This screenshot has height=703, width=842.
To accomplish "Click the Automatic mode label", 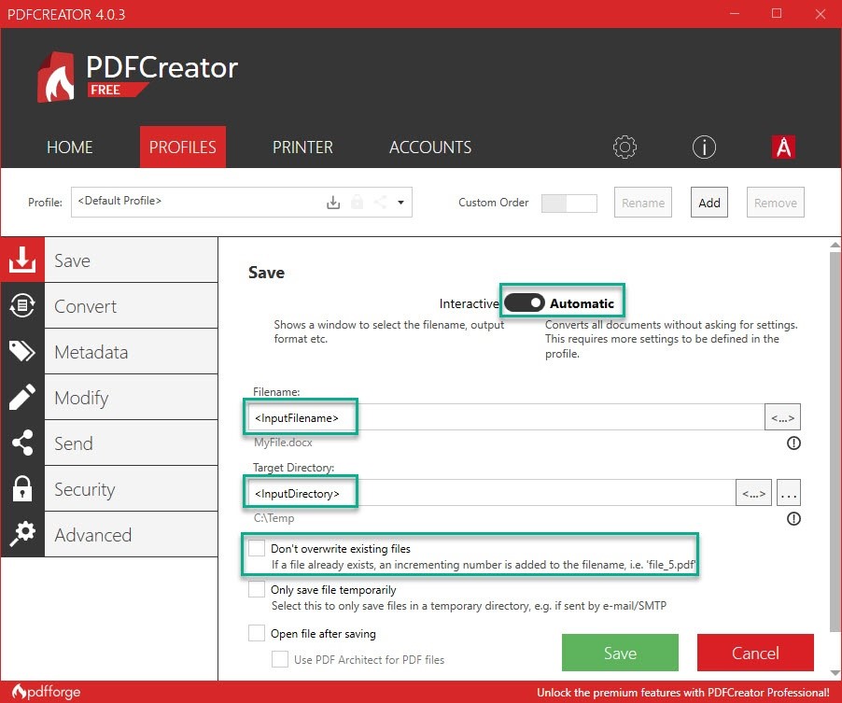I will [582, 303].
